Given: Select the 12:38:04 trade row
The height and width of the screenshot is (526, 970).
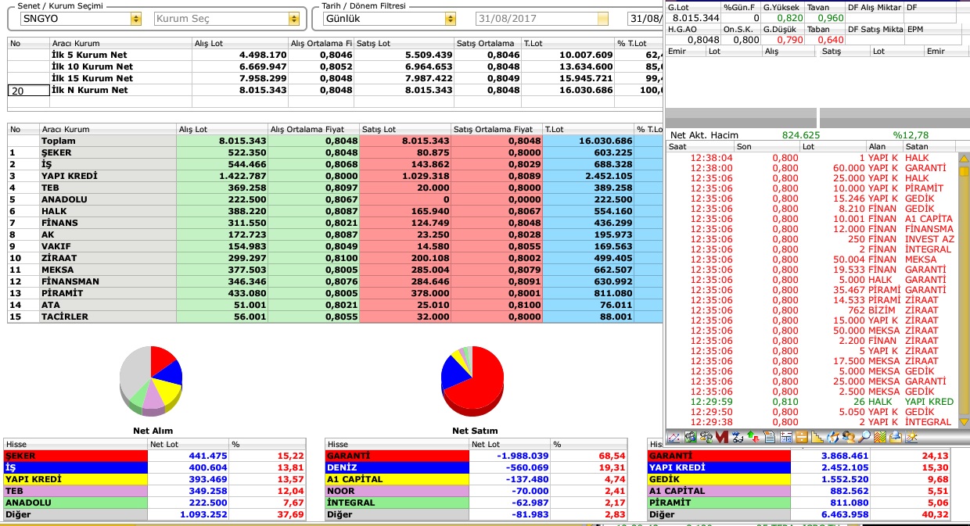Looking at the screenshot, I should 812,158.
